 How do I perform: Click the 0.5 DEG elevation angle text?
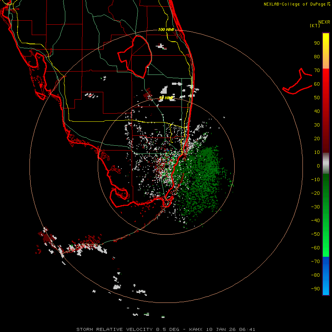(167, 329)
